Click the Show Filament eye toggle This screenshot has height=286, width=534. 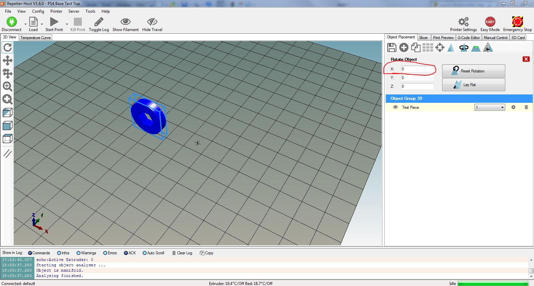[126, 22]
